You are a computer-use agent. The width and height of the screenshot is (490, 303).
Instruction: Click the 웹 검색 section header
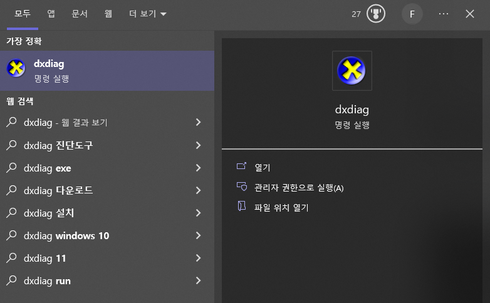click(x=19, y=101)
